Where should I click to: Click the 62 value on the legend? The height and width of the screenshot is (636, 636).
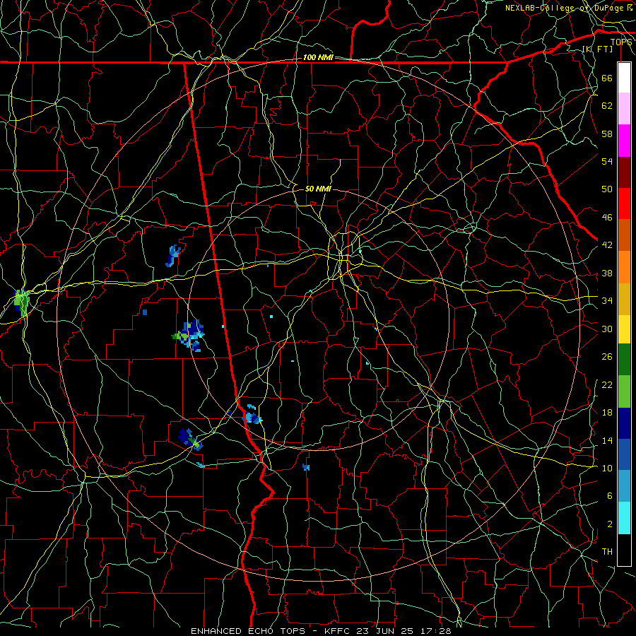(607, 105)
